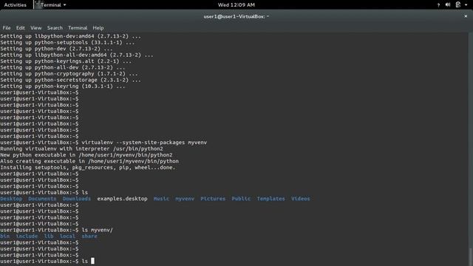Click the 'Videos' directory name

pos(301,199)
